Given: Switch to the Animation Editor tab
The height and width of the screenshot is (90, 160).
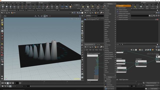Looking at the screenshot, I should coord(13,10).
